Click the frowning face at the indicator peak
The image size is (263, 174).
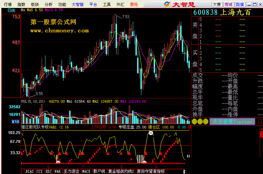click(151, 133)
